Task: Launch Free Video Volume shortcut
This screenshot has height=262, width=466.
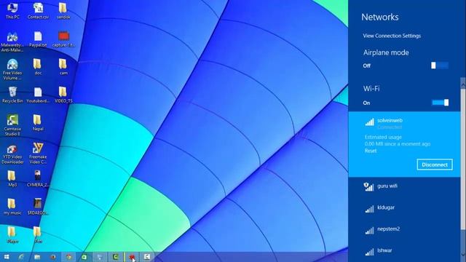Action: (x=12, y=70)
